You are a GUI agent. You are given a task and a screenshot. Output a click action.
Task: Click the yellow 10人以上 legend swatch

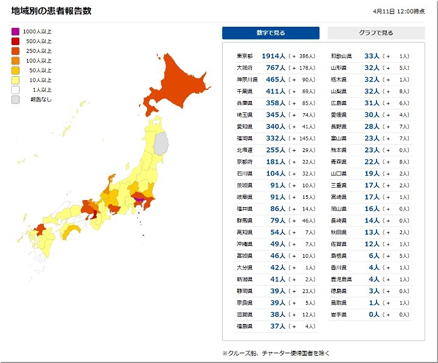point(15,80)
